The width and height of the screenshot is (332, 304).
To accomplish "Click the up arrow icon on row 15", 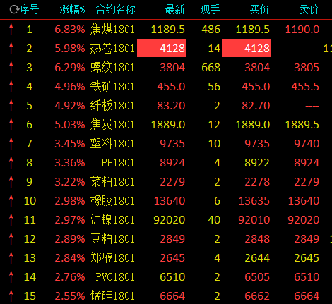I will [11, 296].
